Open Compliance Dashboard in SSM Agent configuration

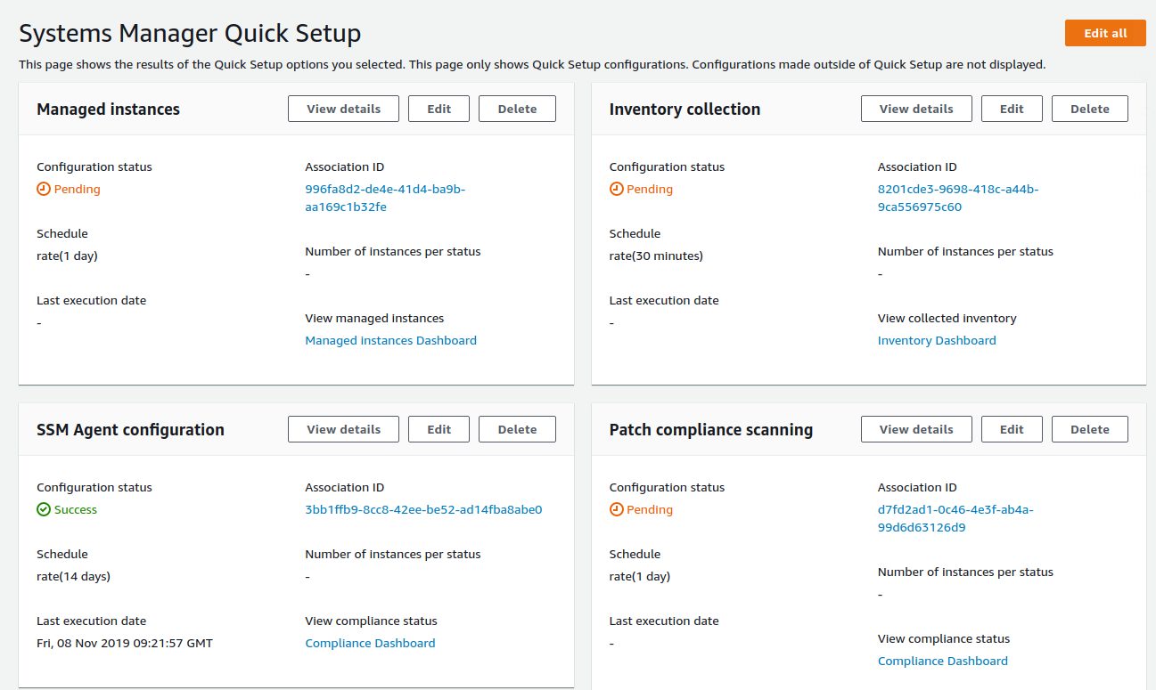point(370,643)
